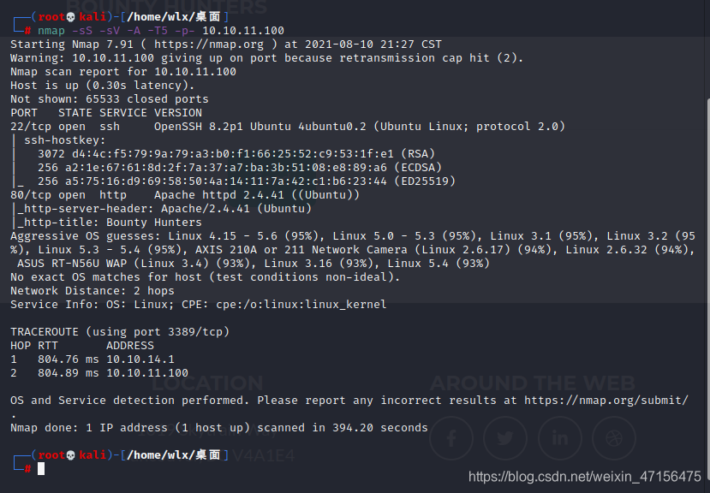Open the https://nmap.org link in the output
The image size is (710, 493).
tap(209, 45)
